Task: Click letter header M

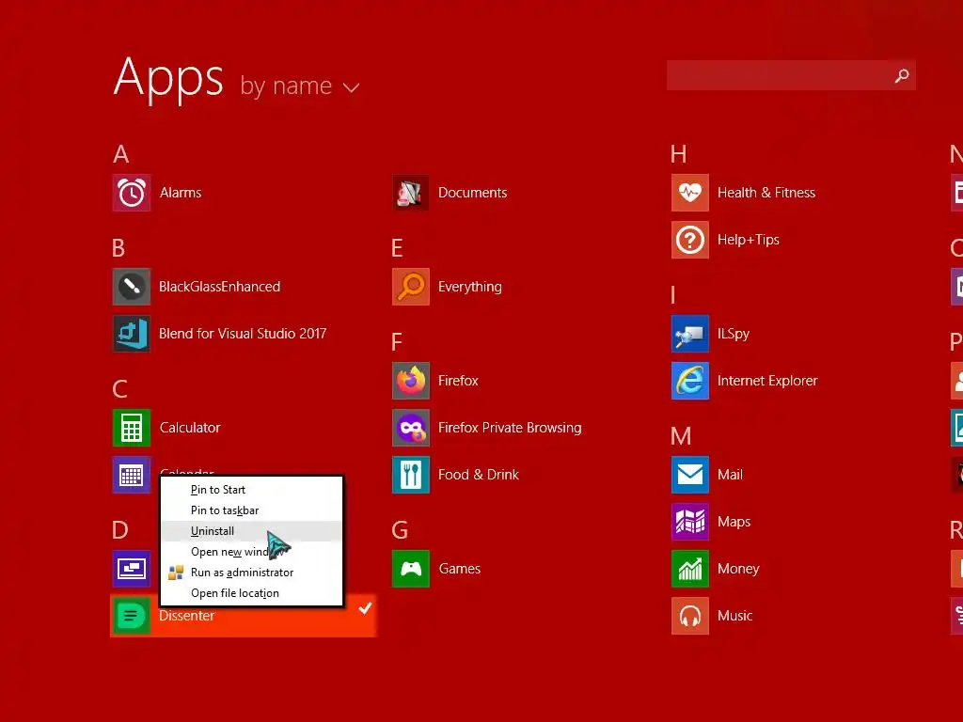Action: click(681, 436)
